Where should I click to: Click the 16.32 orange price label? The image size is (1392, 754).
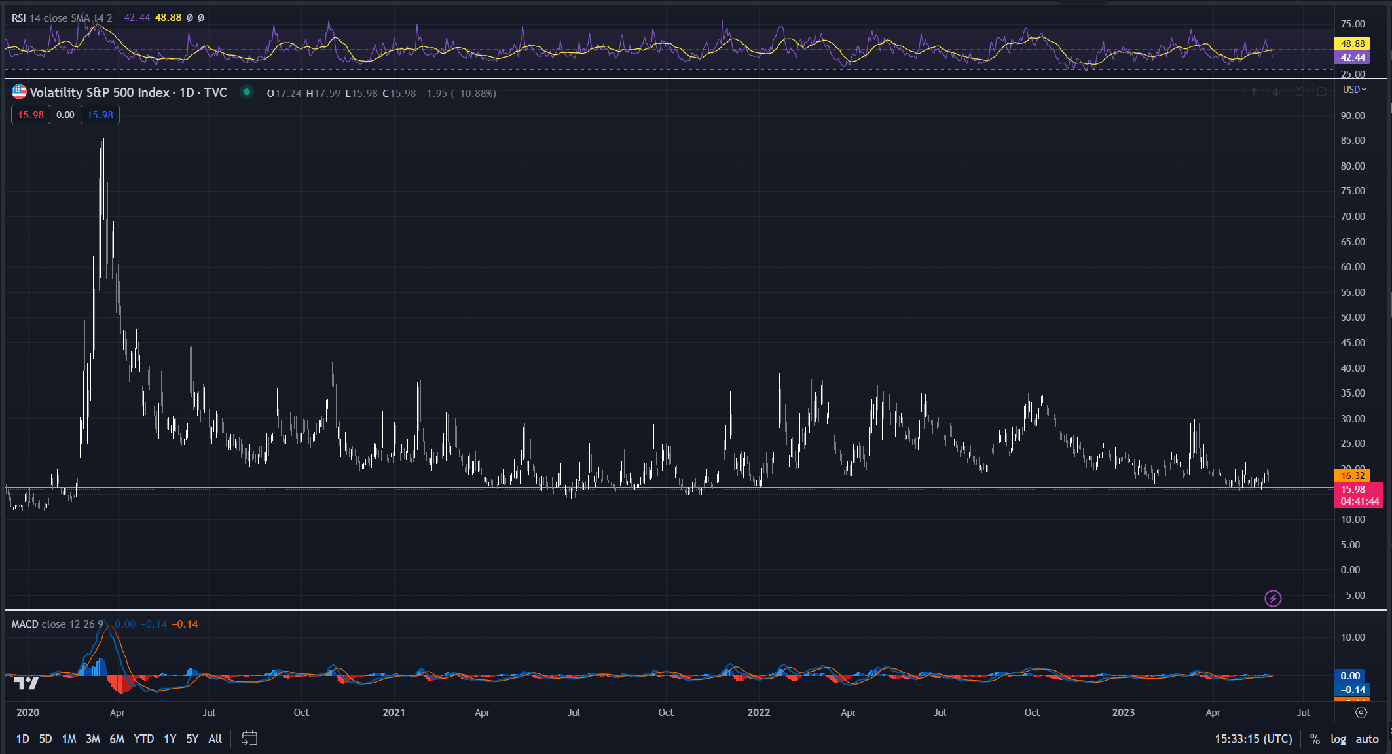coord(1353,476)
